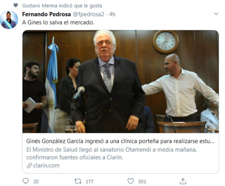Expand the tweet options chevron
This screenshot has width=225, height=186.
point(216,14)
